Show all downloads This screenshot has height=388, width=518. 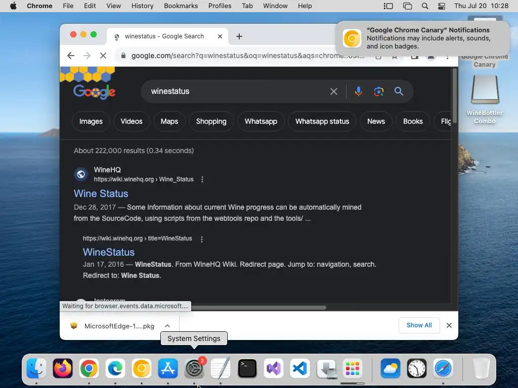(419, 325)
